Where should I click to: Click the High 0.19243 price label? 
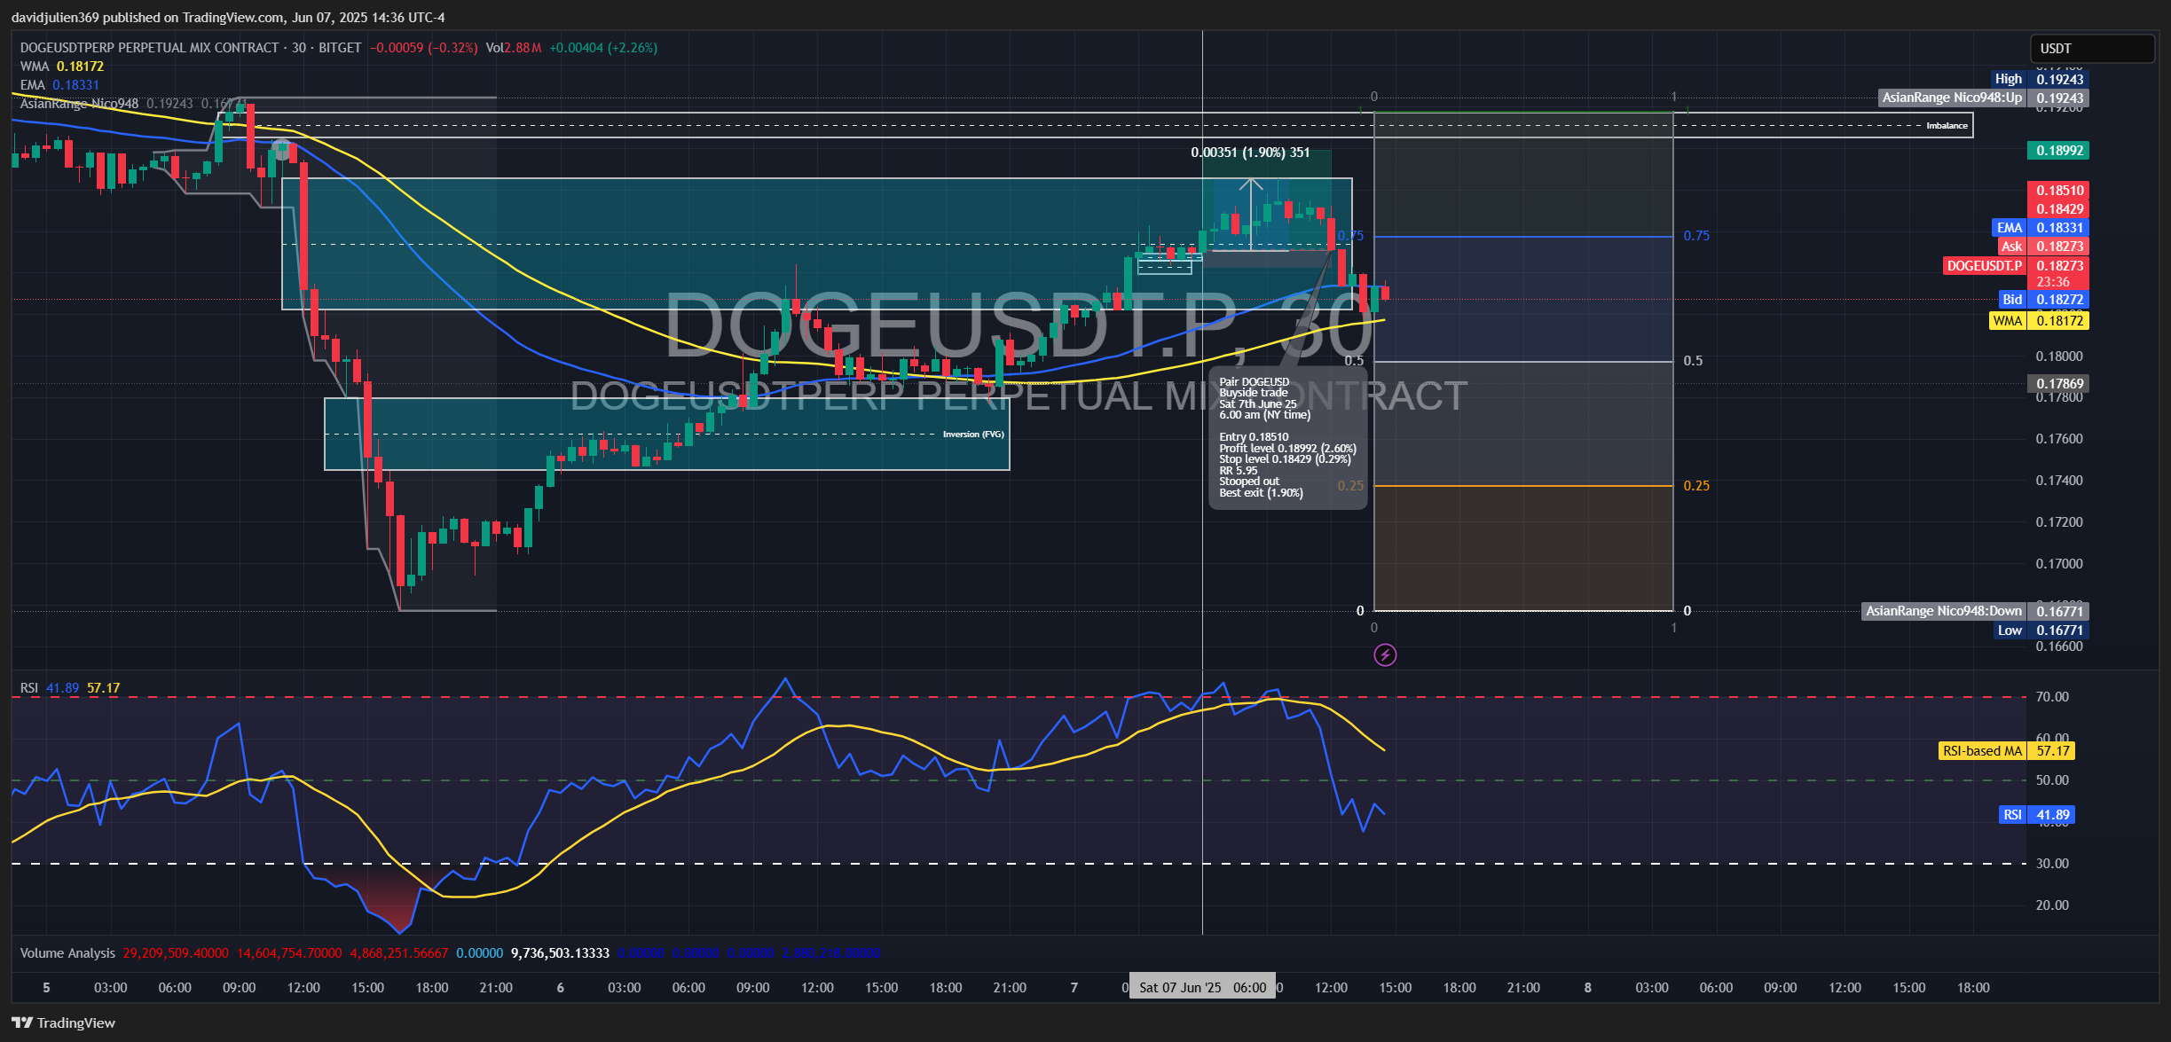(x=2039, y=79)
